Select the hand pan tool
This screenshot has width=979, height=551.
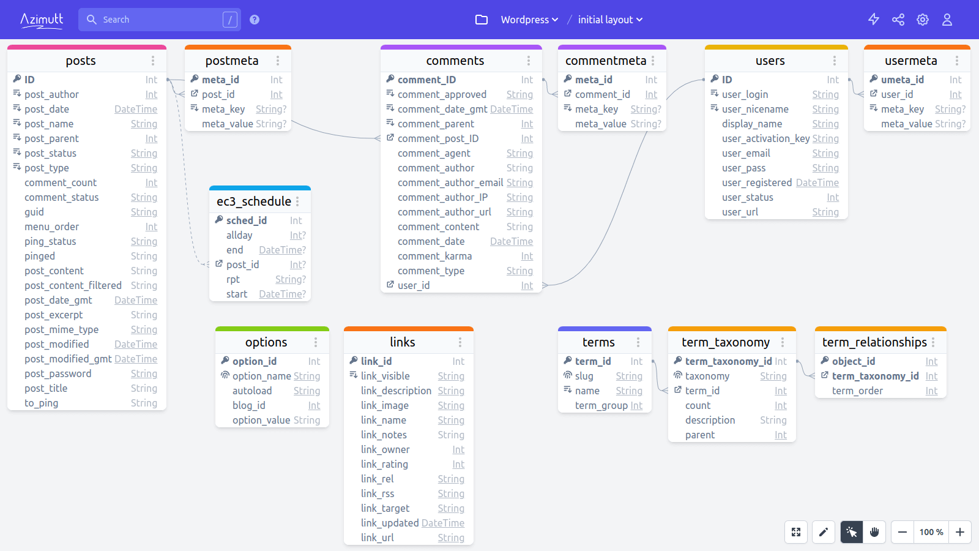tap(874, 532)
